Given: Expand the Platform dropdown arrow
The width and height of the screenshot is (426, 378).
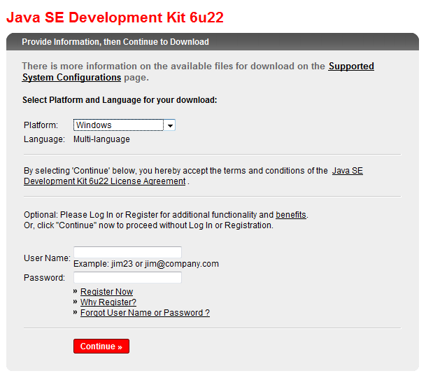Looking at the screenshot, I should [x=169, y=125].
